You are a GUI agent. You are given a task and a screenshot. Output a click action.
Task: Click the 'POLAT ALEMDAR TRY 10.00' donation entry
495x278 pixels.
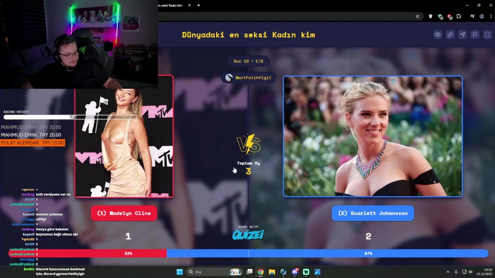[x=32, y=143]
